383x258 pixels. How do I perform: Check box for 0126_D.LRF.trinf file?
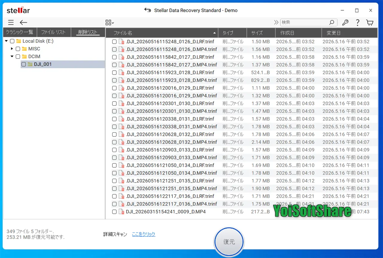click(114, 42)
